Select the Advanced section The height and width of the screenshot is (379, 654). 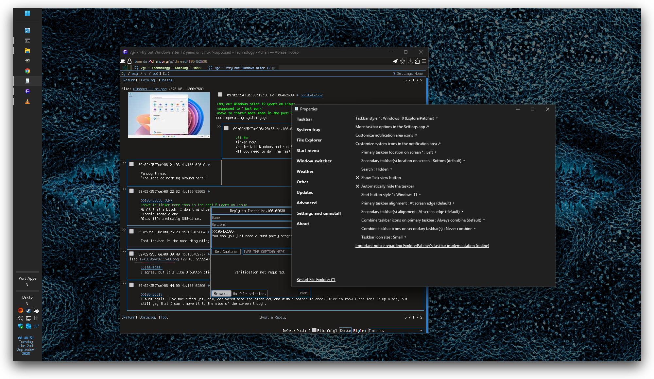[x=306, y=203]
